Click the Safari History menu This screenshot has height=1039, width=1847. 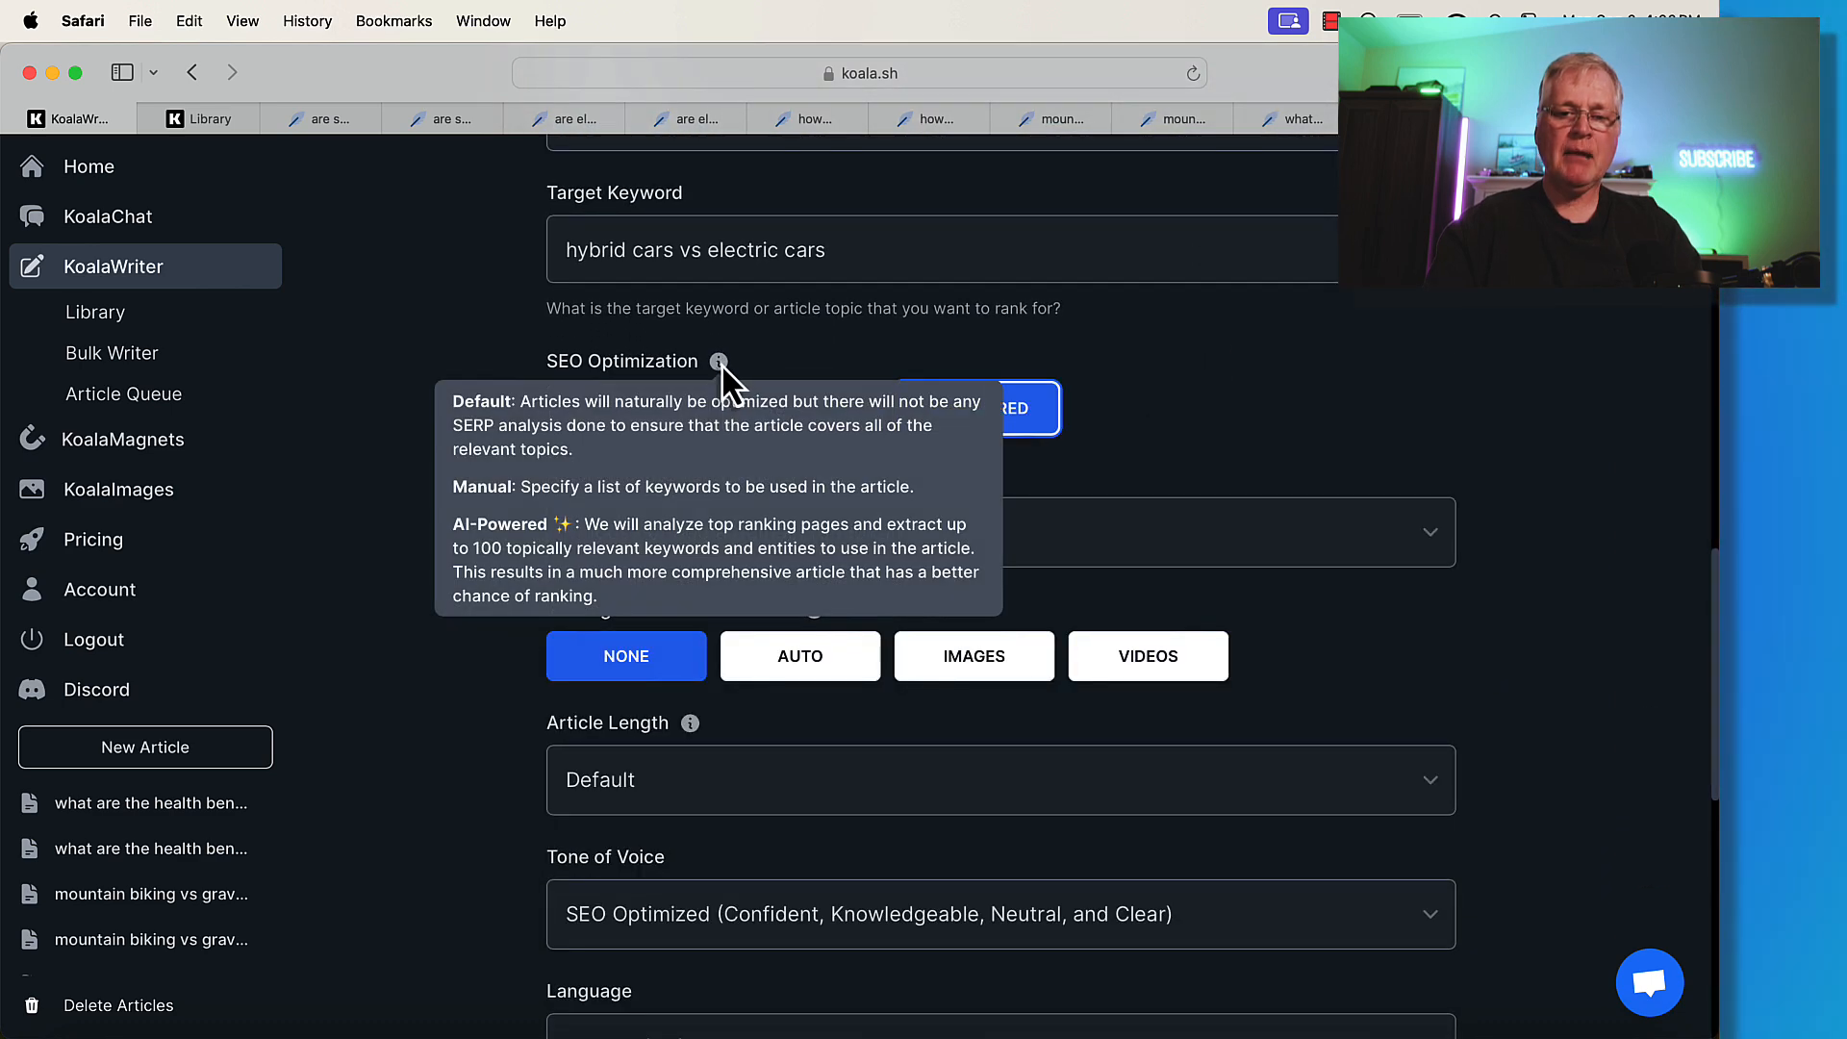307,20
